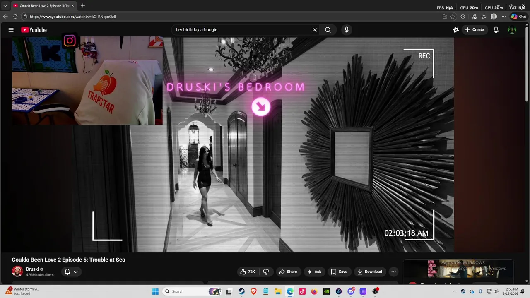Open the music note toolbar icon
The width and height of the screenshot is (530, 298).
click(473, 17)
